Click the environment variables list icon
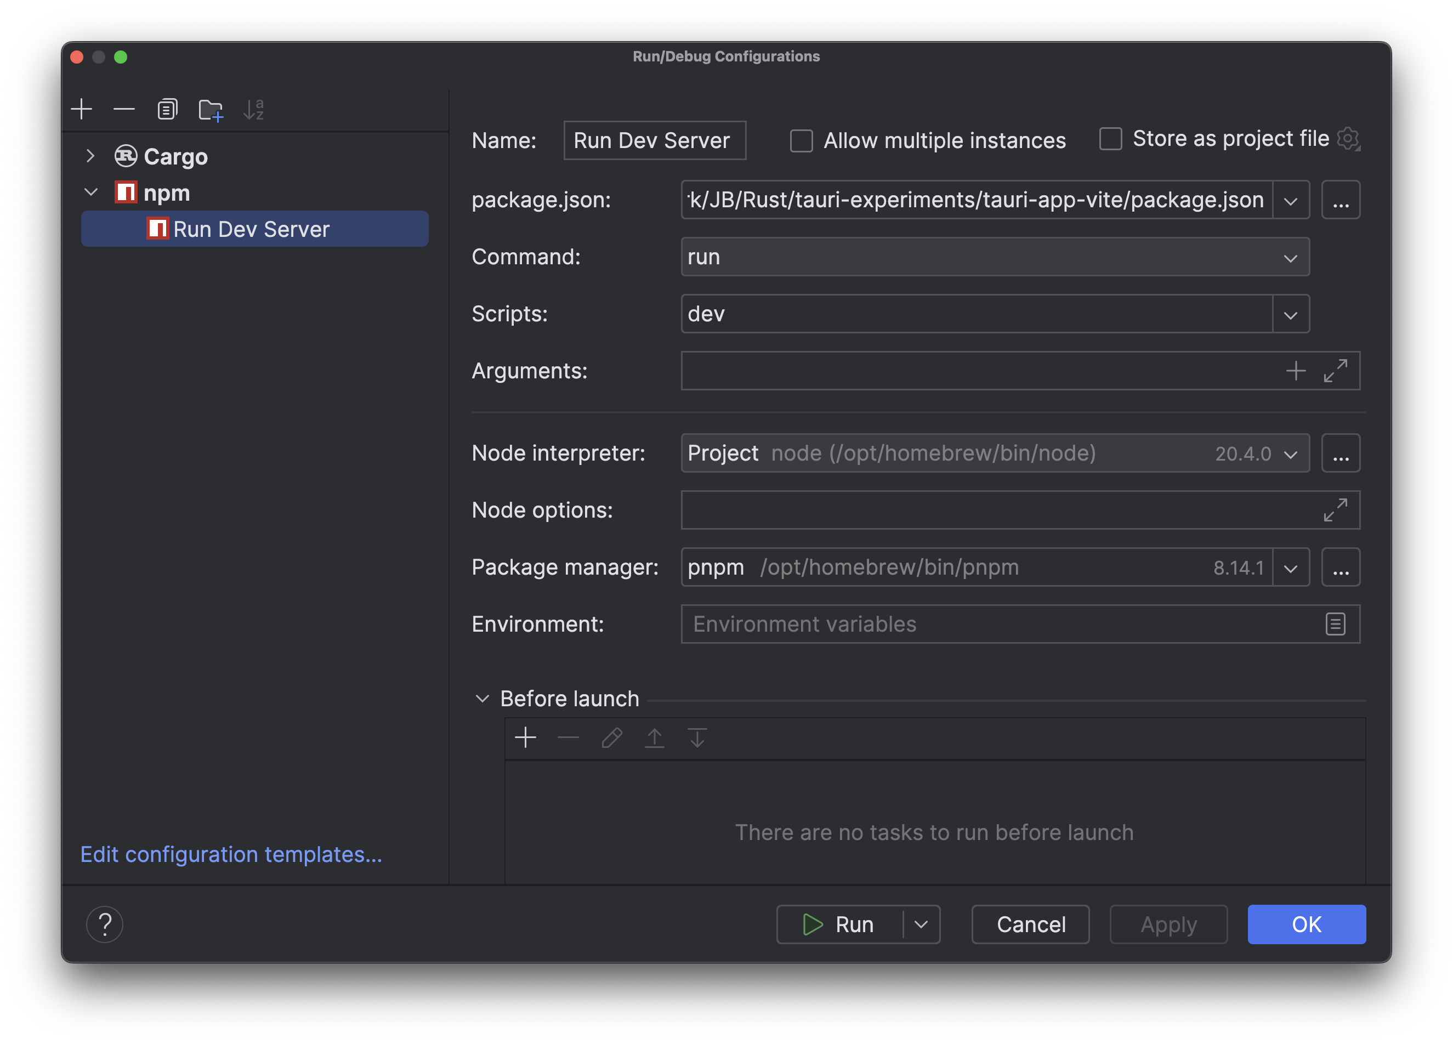Viewport: 1453px width, 1044px height. click(1336, 623)
